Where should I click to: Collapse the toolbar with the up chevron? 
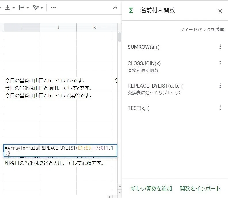pyautogui.click(x=115, y=8)
